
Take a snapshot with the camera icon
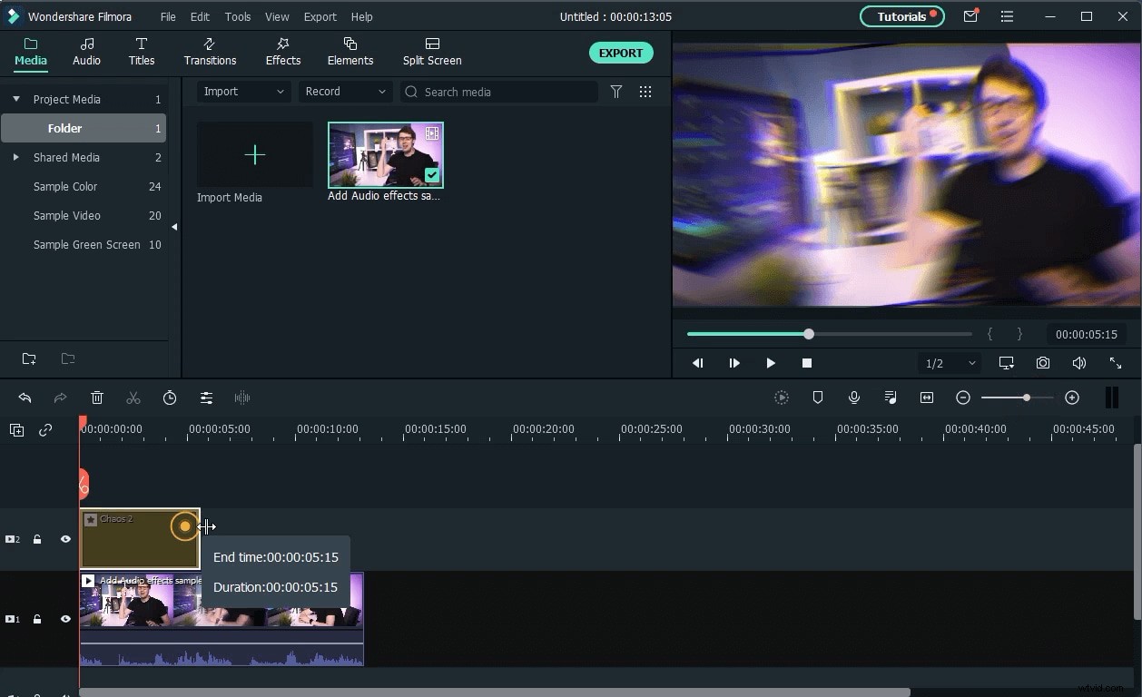[1042, 363]
